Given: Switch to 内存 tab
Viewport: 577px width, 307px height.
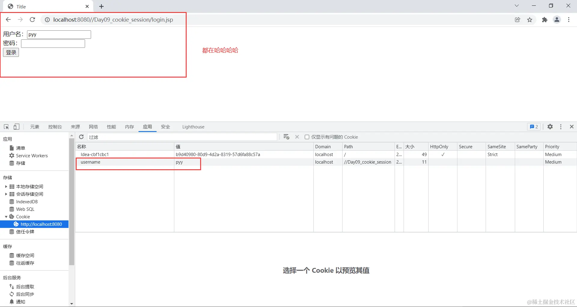Looking at the screenshot, I should tap(130, 127).
